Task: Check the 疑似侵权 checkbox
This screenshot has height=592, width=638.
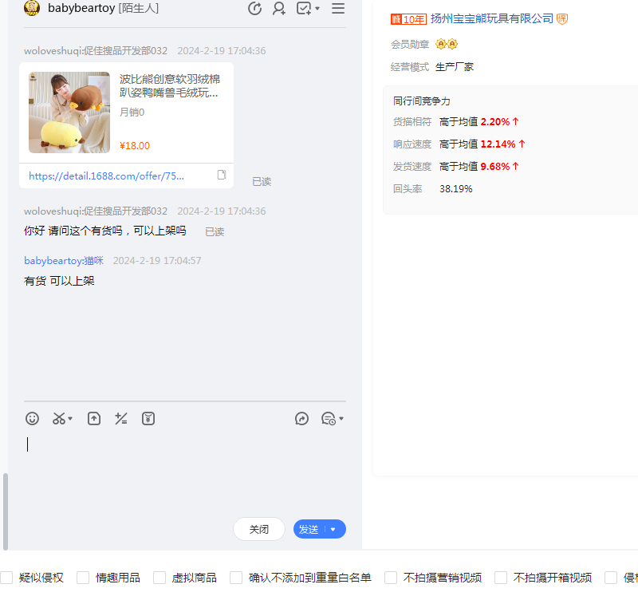Action: 6,578
